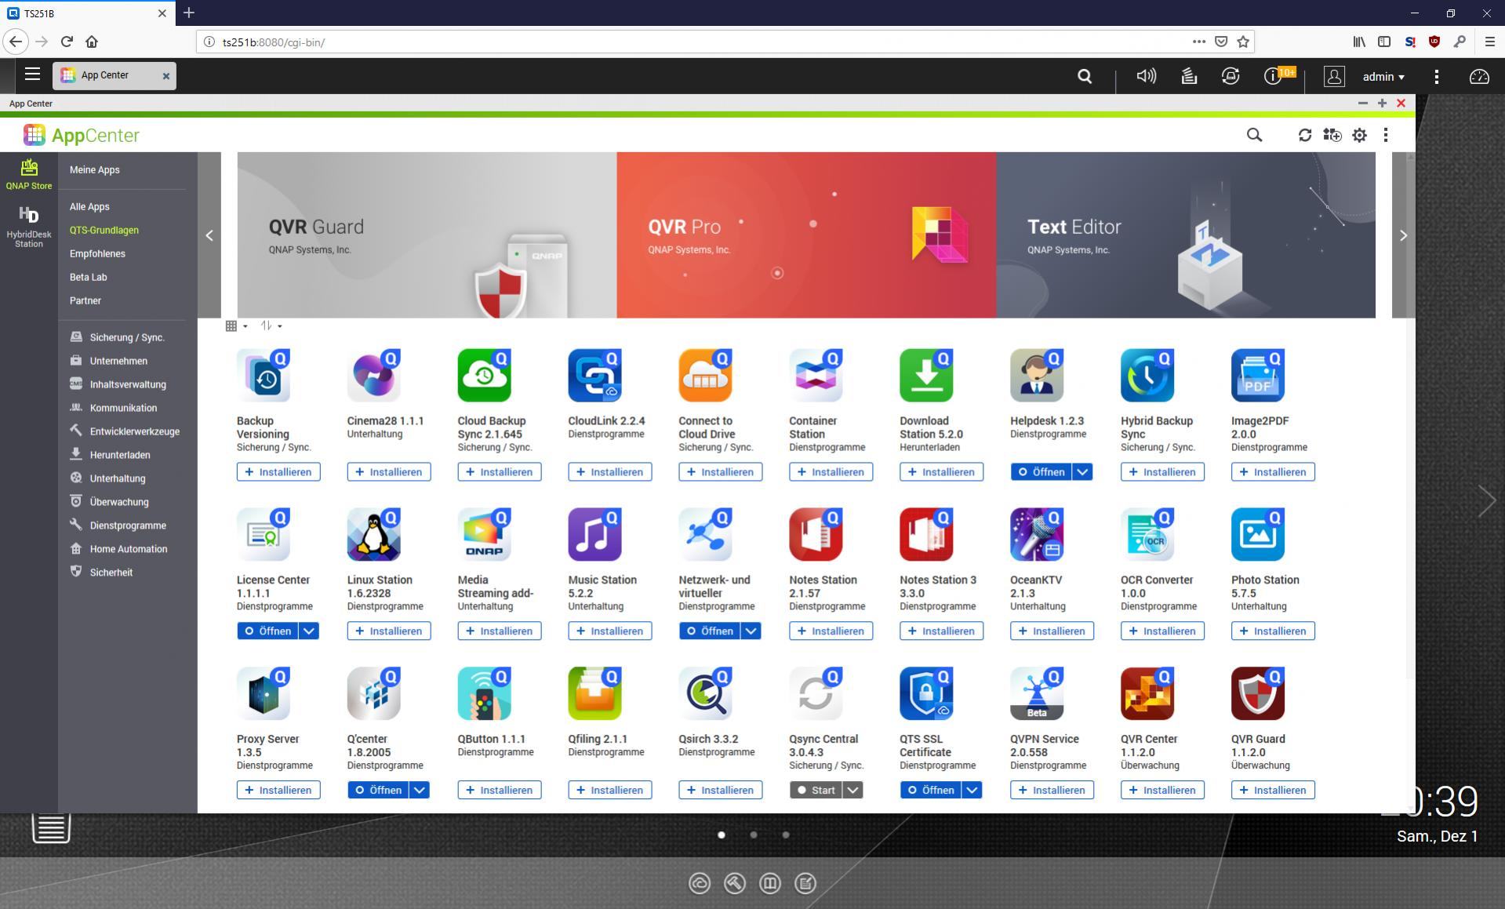Open App Center more options menu

(1386, 135)
